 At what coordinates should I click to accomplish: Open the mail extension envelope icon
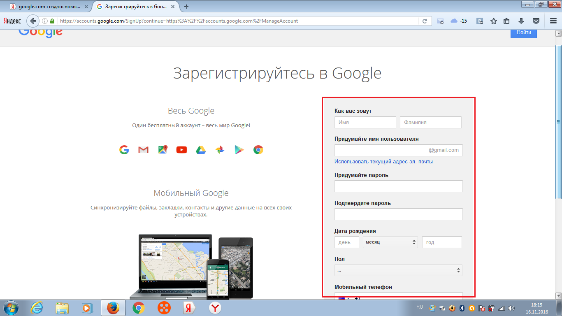coord(440,21)
